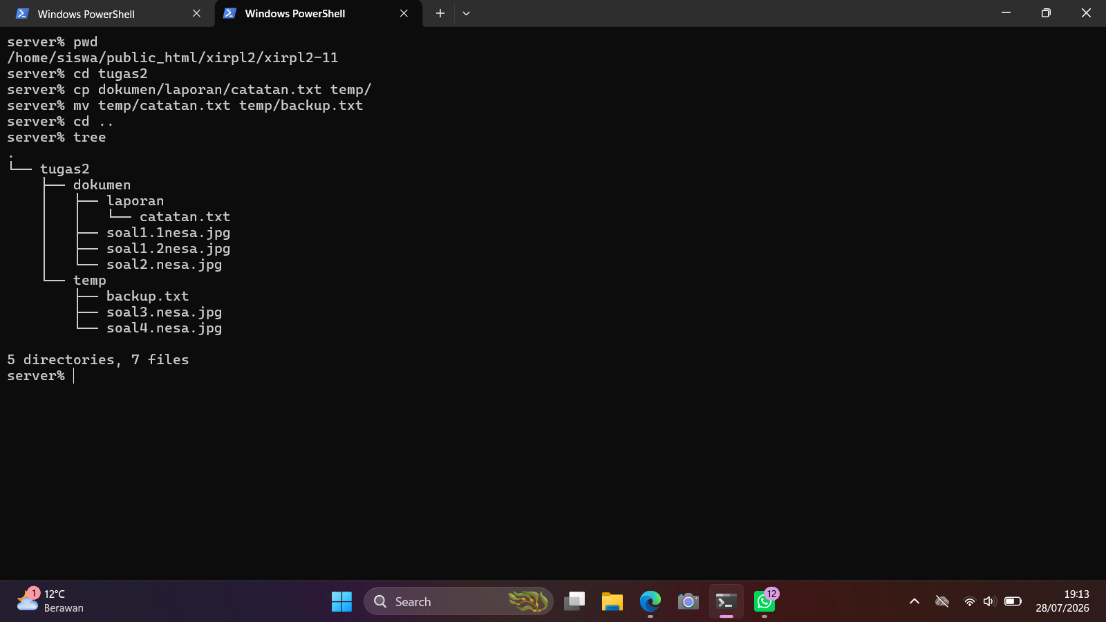
Task: Click the taskbar Search box
Action: pyautogui.click(x=458, y=602)
